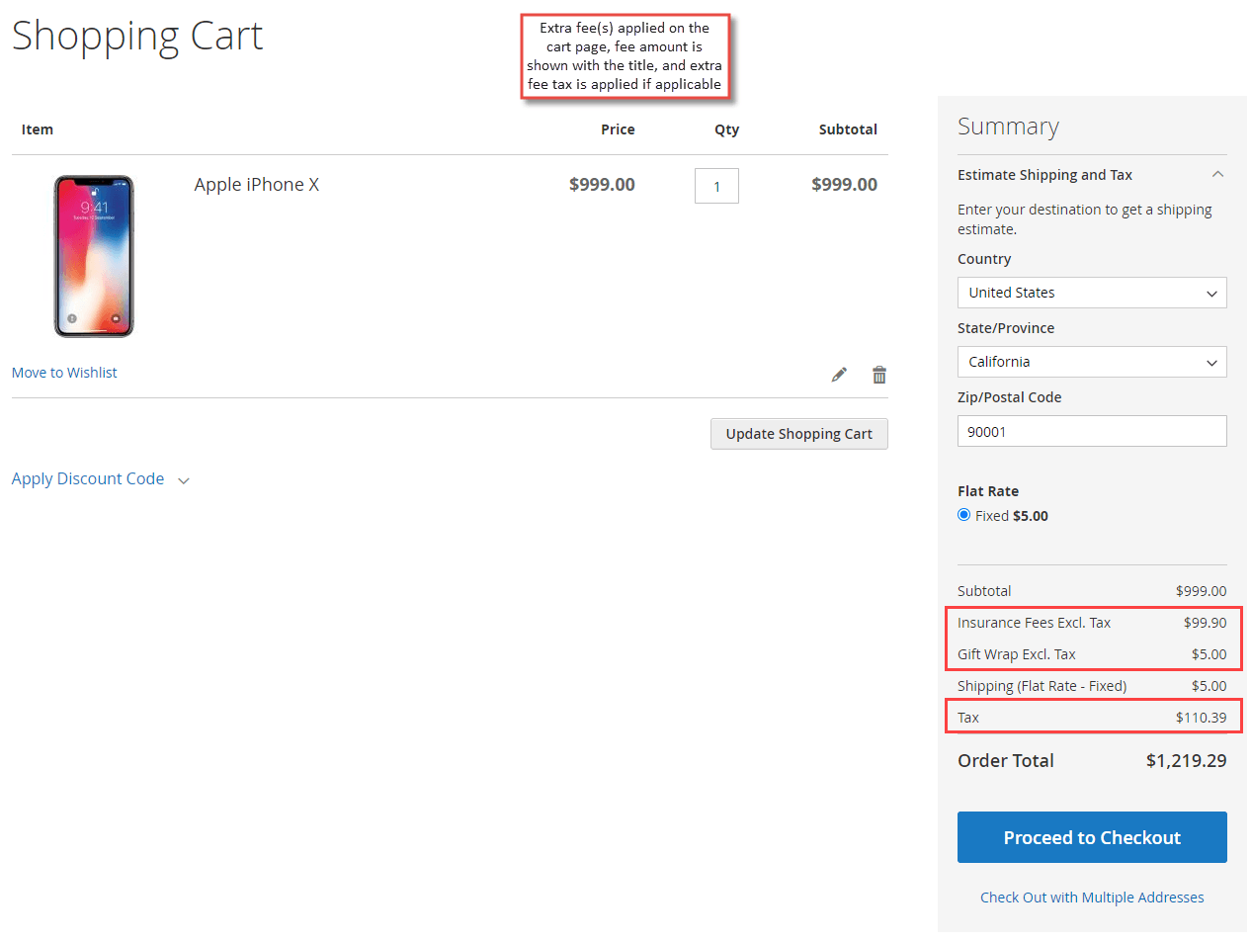The width and height of the screenshot is (1251, 941).
Task: Open the Apple iPhone X product name link
Action: (x=257, y=185)
